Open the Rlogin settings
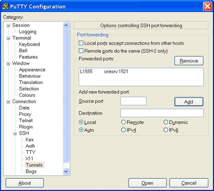Screen dimensions: 214x191 point(26,127)
